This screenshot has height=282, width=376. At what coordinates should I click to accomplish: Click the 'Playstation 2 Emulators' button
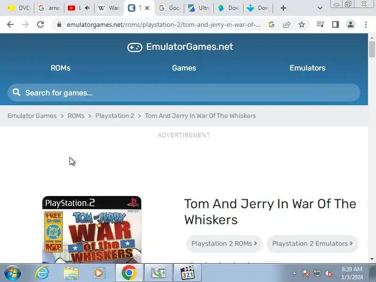(x=313, y=243)
